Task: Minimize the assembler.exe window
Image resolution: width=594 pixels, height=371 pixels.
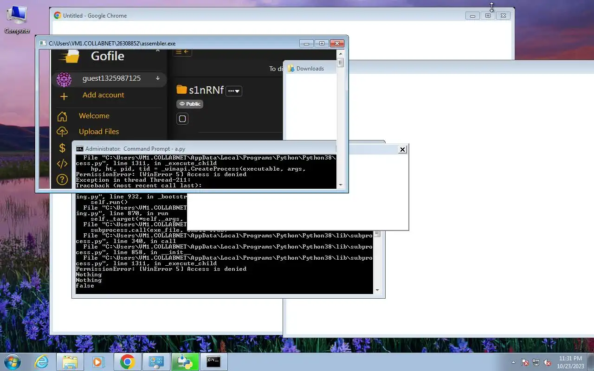Action: (306, 44)
